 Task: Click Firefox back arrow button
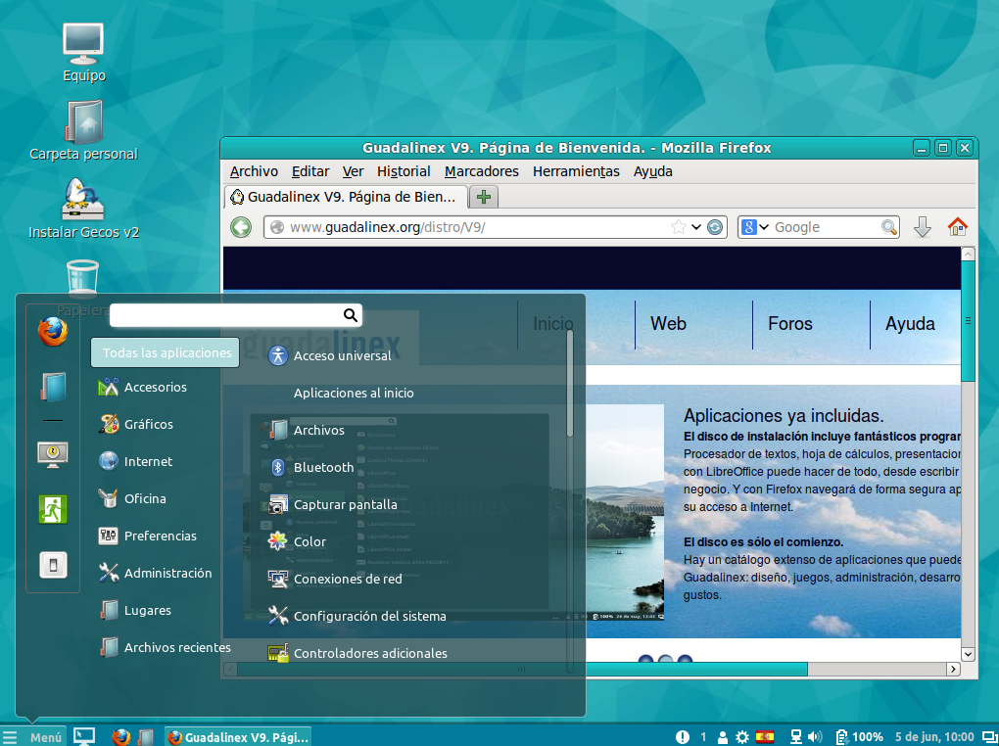point(241,227)
